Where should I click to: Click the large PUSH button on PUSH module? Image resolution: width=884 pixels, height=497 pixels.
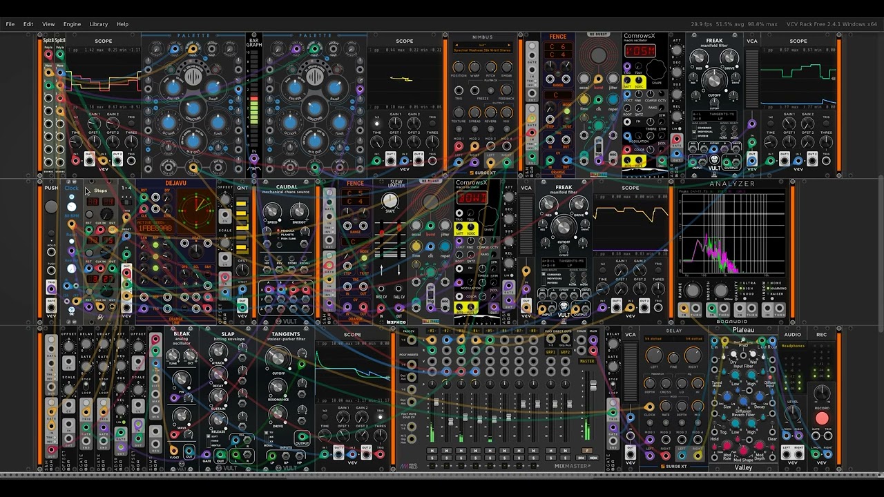pyautogui.click(x=51, y=207)
